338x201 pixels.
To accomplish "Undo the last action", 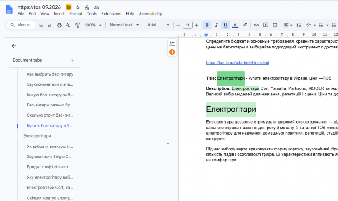I will click(41, 25).
